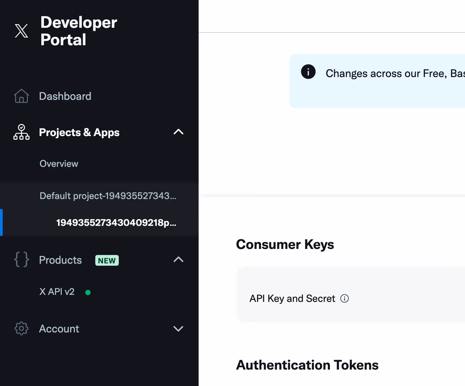Open Overview under Projects & Apps
The width and height of the screenshot is (465, 386).
pyautogui.click(x=59, y=164)
